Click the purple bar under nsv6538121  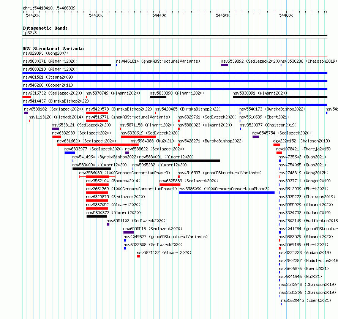tap(55, 129)
